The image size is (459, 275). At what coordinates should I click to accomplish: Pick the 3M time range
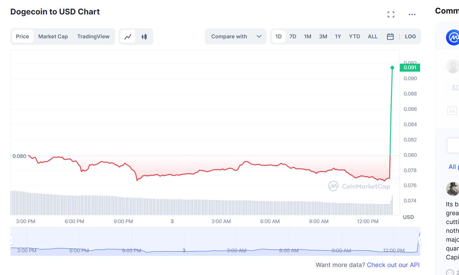click(x=323, y=37)
